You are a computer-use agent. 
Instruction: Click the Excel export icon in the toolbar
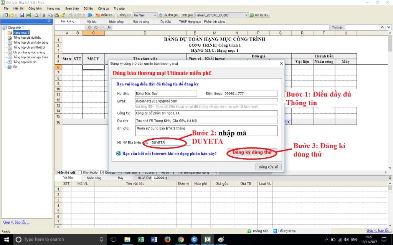click(x=28, y=15)
